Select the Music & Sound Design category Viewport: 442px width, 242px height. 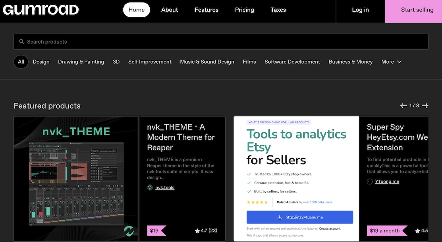[x=207, y=62]
